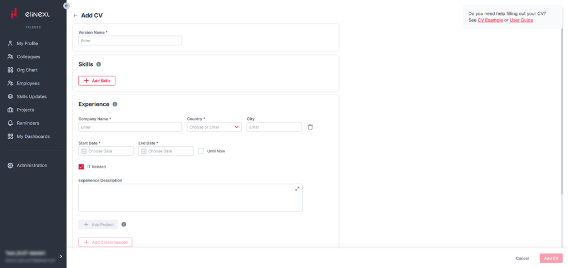The height and width of the screenshot is (268, 568).
Task: Enable the Until Now checkbox
Action: pos(201,151)
